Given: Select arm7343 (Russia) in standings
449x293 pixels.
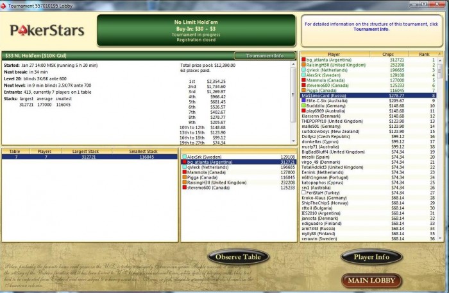Looking at the screenshot, I should coord(368,229).
